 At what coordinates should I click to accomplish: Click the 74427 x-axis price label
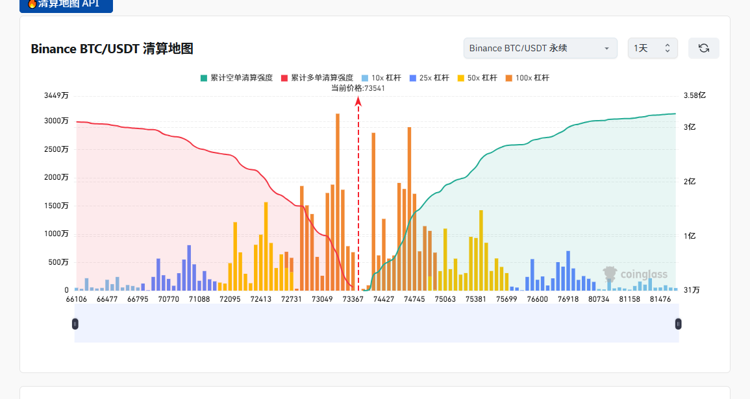click(384, 299)
